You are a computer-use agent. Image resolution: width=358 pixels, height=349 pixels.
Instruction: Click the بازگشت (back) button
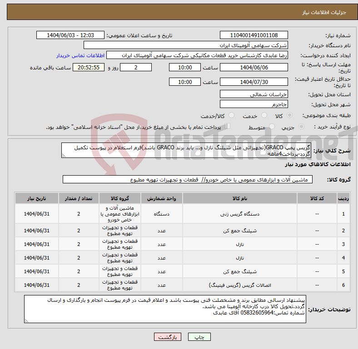pyautogui.click(x=167, y=337)
